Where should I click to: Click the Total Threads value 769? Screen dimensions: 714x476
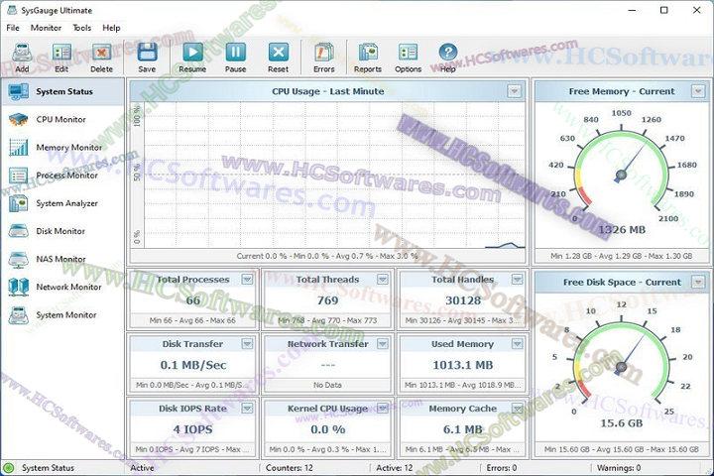click(x=328, y=300)
